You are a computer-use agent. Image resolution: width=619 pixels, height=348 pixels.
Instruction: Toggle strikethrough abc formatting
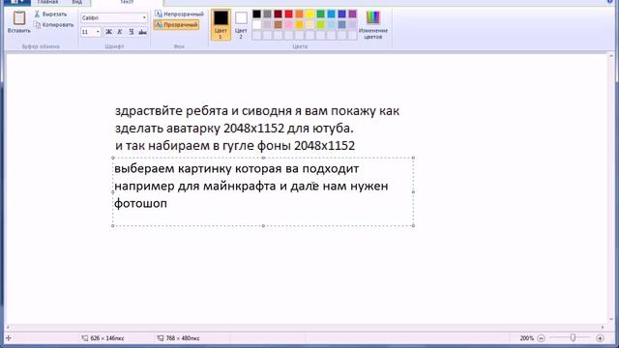(142, 32)
